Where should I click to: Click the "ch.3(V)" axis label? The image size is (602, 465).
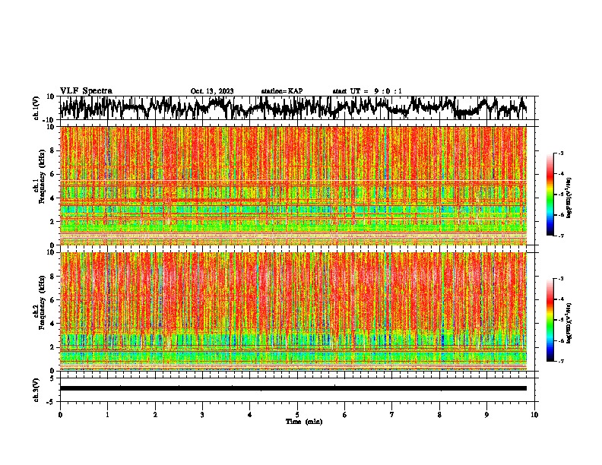(x=36, y=390)
